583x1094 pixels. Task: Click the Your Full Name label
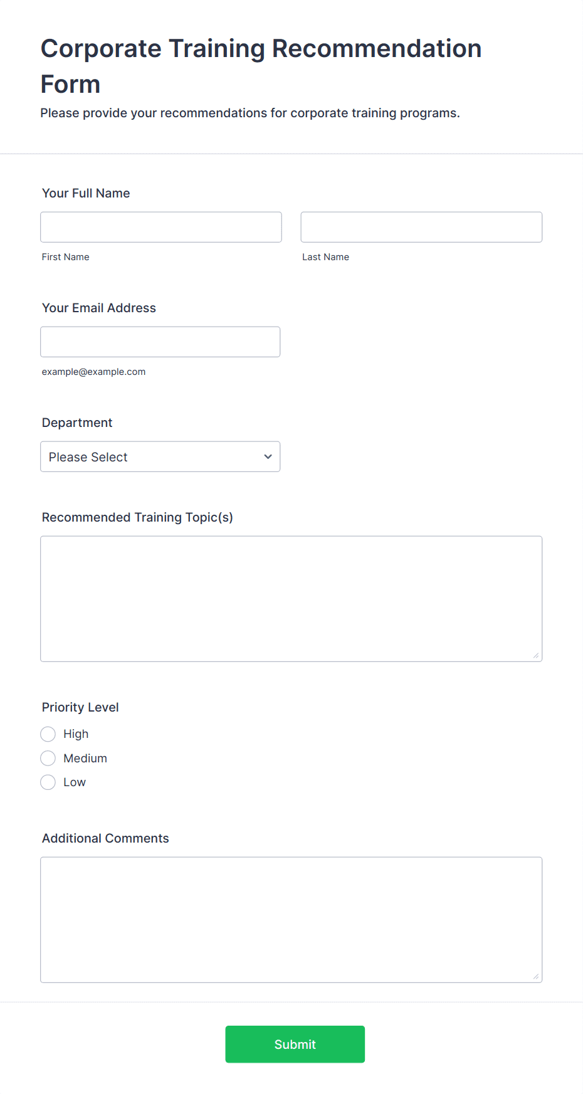click(86, 193)
